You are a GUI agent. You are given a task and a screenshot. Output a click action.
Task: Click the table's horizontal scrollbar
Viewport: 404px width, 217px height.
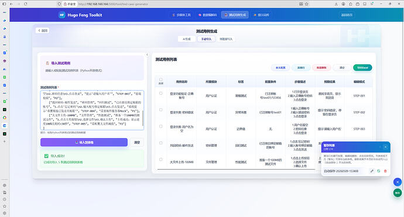tap(237, 170)
